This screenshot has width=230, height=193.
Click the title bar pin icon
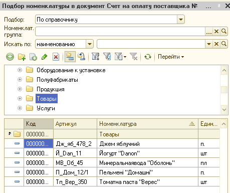[x=219, y=6]
